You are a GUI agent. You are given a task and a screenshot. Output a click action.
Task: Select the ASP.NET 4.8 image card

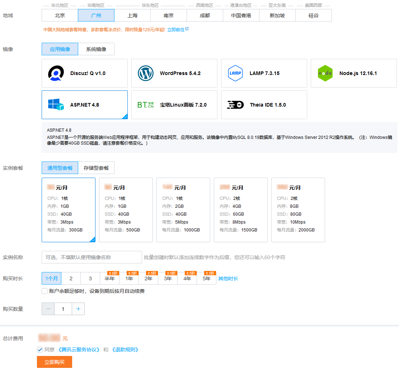coord(85,104)
